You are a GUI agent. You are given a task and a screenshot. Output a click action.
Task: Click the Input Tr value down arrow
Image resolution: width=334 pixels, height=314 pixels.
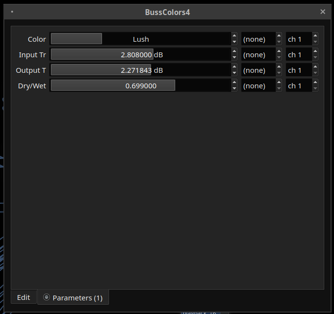pos(234,58)
